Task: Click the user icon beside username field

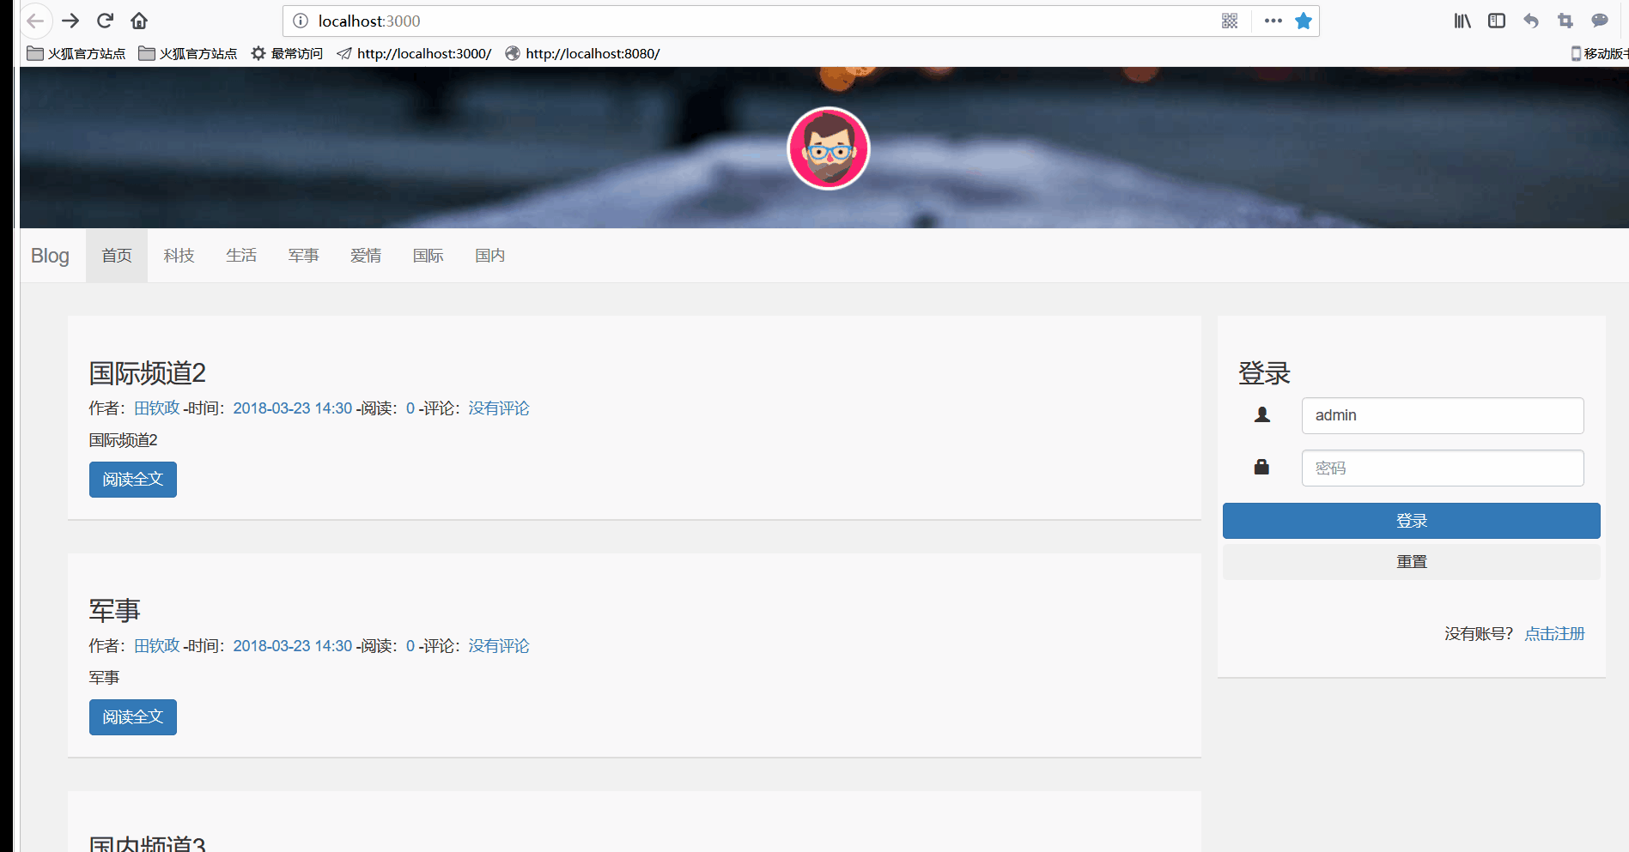Action: [1262, 414]
